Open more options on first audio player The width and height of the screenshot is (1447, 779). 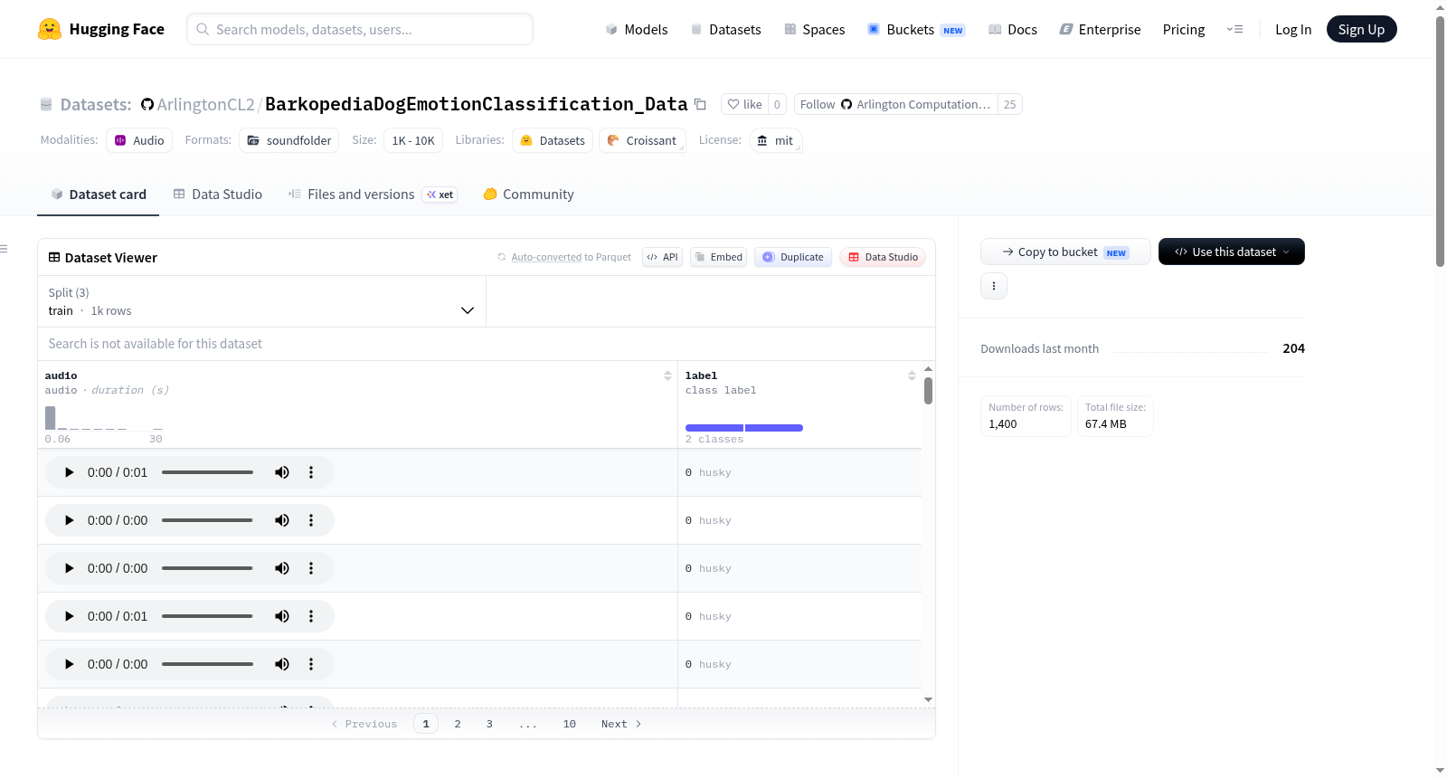pos(311,472)
